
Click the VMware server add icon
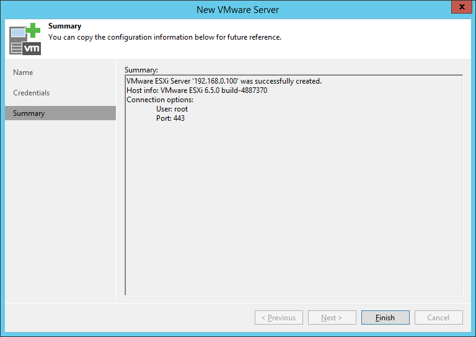coord(25,39)
